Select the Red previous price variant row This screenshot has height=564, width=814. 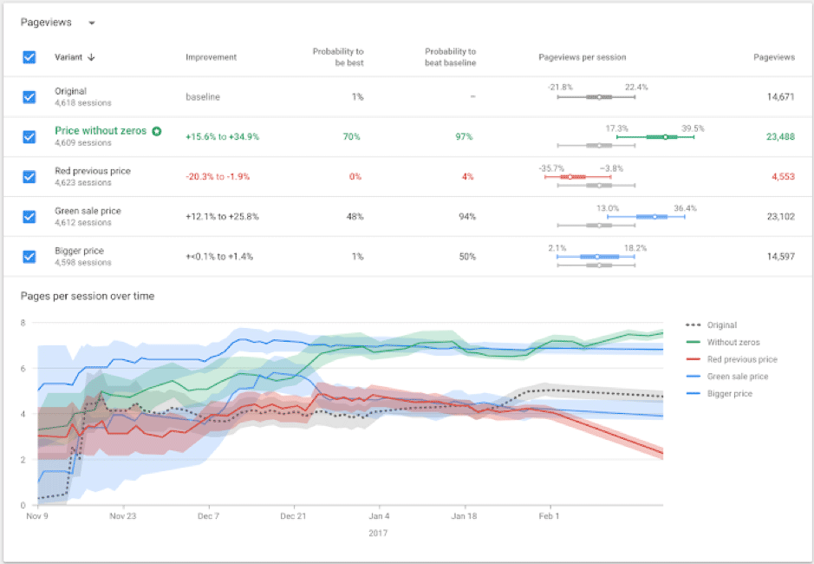pos(93,171)
